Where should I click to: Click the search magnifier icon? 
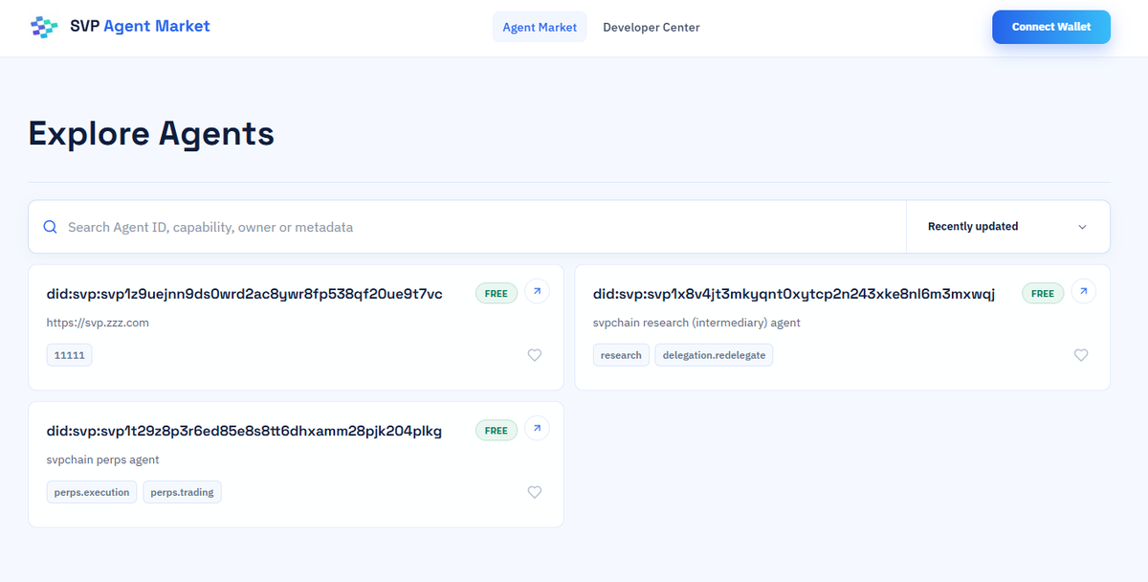click(51, 227)
